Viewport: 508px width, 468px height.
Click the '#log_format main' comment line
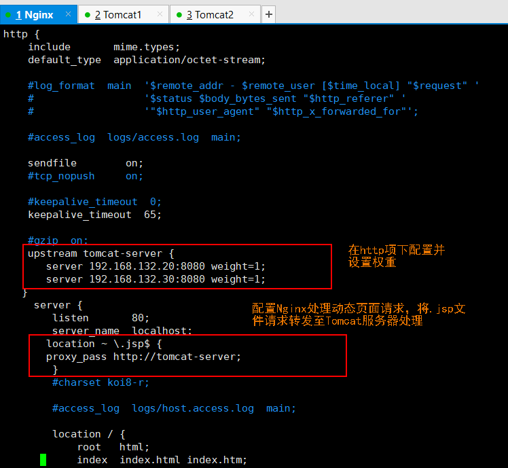click(253, 86)
